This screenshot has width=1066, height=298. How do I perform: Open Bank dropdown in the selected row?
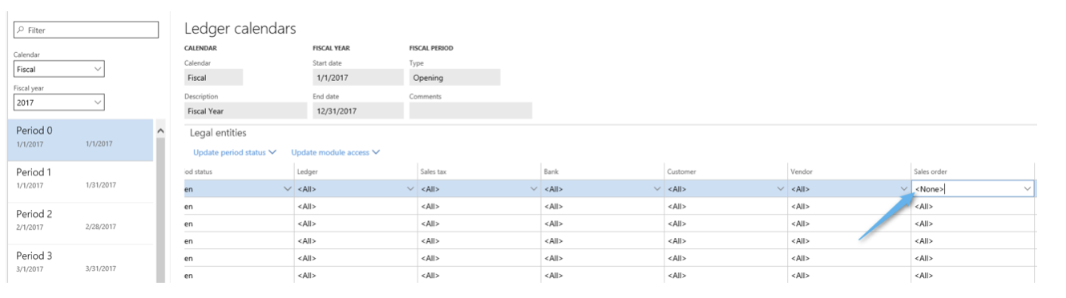[x=657, y=189]
